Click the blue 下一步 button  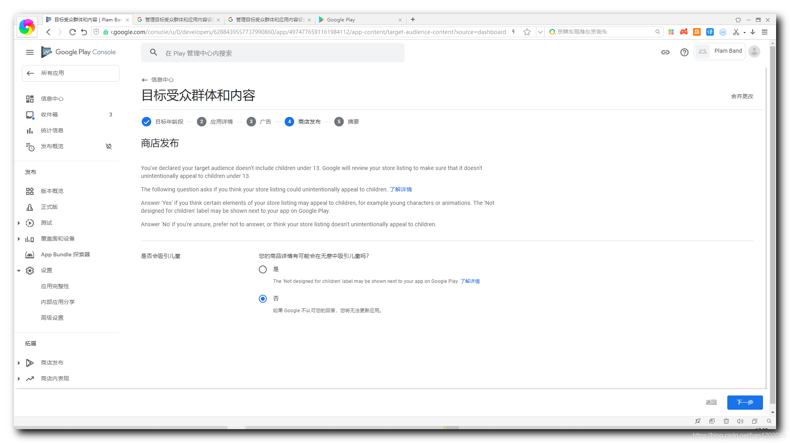pyautogui.click(x=745, y=402)
